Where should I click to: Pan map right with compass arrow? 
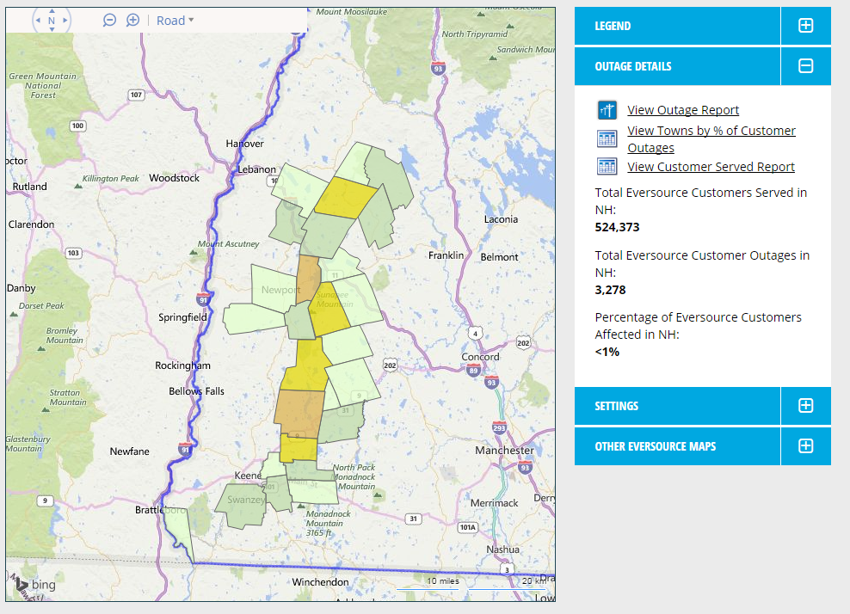pos(65,21)
